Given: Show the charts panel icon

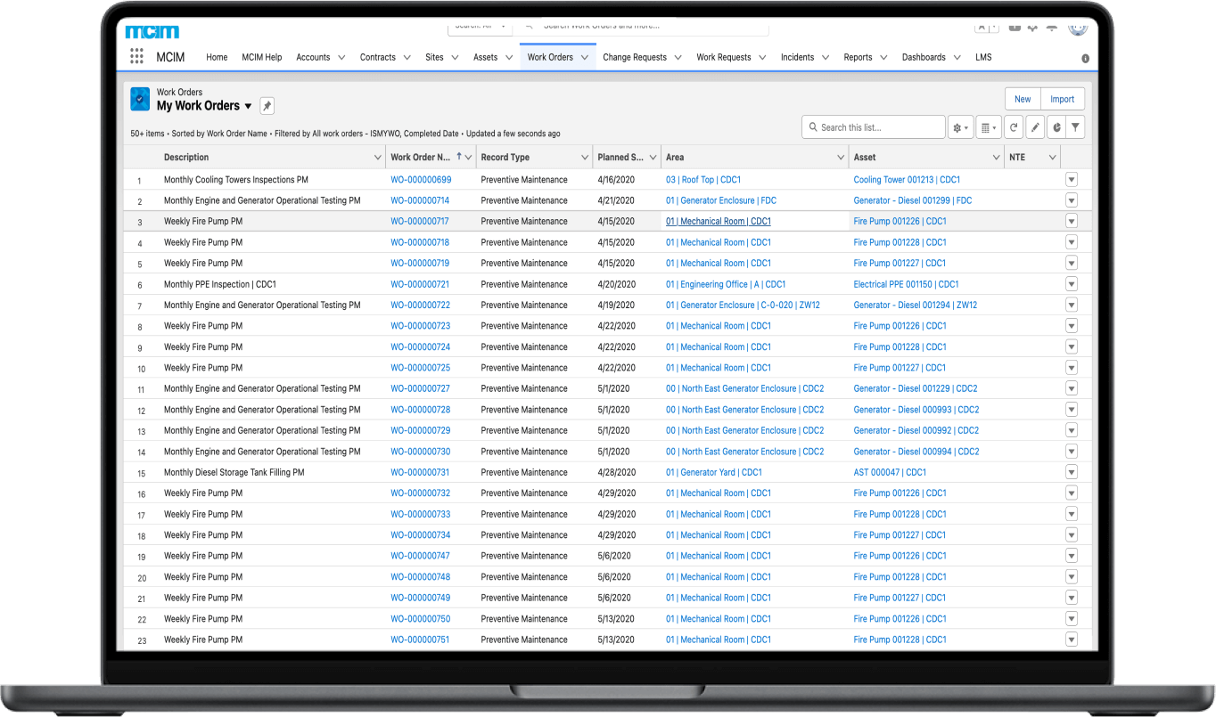Looking at the screenshot, I should tap(1056, 127).
